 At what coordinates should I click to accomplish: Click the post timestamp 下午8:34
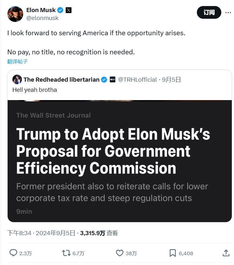point(19,233)
